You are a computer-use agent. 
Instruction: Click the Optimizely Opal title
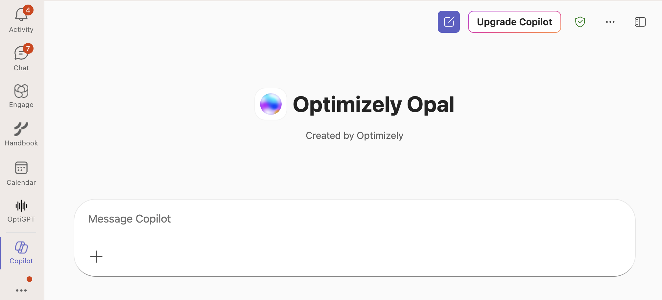click(374, 104)
